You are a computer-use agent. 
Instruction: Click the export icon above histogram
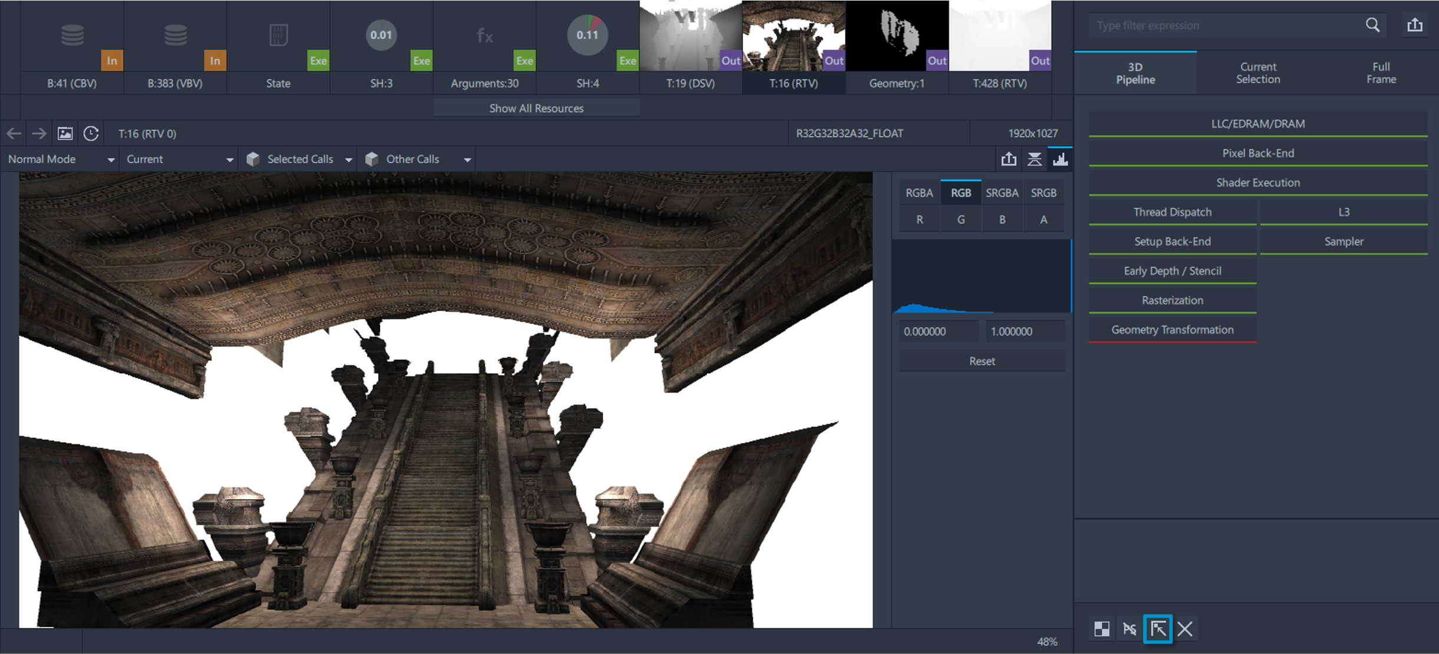pos(1009,159)
